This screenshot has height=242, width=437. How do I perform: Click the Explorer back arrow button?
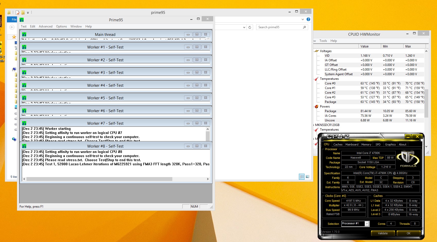(12, 27)
